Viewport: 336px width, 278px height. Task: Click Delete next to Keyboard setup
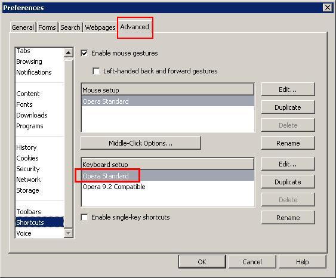288,200
